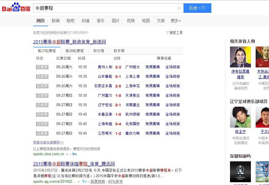The image size is (269, 185).
Task: Select the 已结束 status of 贵州人和 match
Action: [42, 67]
